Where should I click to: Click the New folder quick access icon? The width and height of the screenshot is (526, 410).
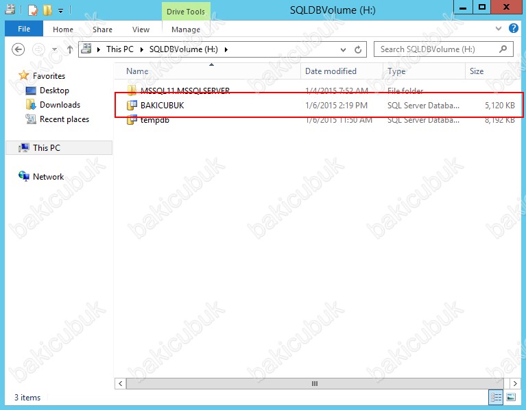[47, 10]
